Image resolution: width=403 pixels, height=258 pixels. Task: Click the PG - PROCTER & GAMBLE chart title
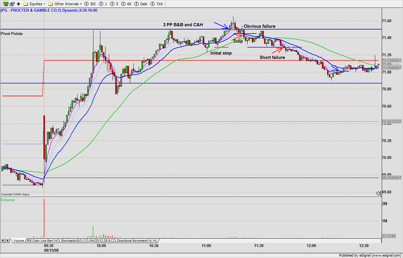click(49, 10)
